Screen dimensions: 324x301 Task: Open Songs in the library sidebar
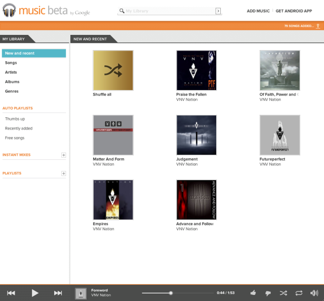pos(11,63)
